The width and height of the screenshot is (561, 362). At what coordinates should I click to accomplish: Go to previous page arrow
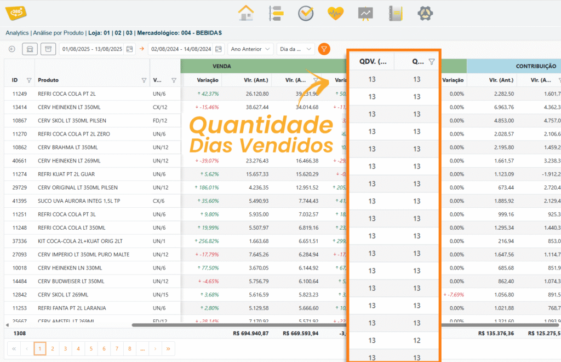coord(27,349)
